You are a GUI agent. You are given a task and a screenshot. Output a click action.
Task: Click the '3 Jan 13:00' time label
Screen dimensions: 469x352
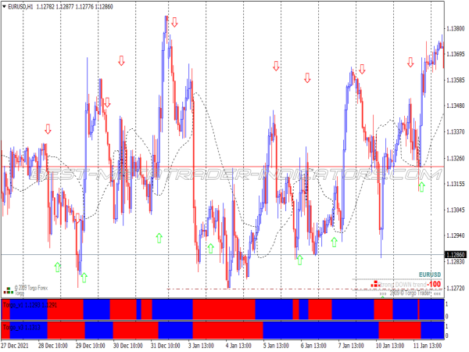pyautogui.click(x=201, y=346)
